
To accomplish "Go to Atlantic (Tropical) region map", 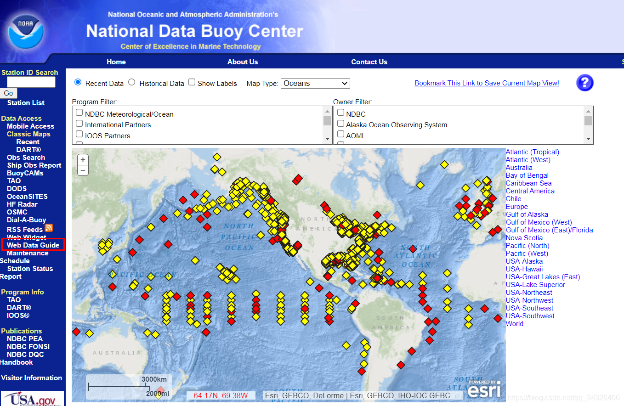I will [x=533, y=152].
